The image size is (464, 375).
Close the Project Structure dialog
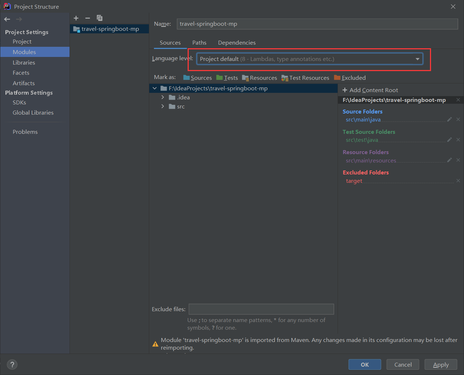(453, 7)
